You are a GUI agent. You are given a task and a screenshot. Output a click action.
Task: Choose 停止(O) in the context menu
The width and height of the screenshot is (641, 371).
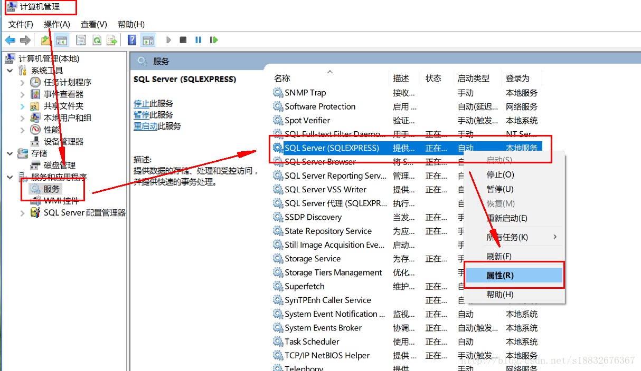click(500, 174)
